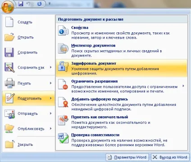
Task: Open the Customize Quick Access Toolbar dropdown
Action: (x=50, y=3)
